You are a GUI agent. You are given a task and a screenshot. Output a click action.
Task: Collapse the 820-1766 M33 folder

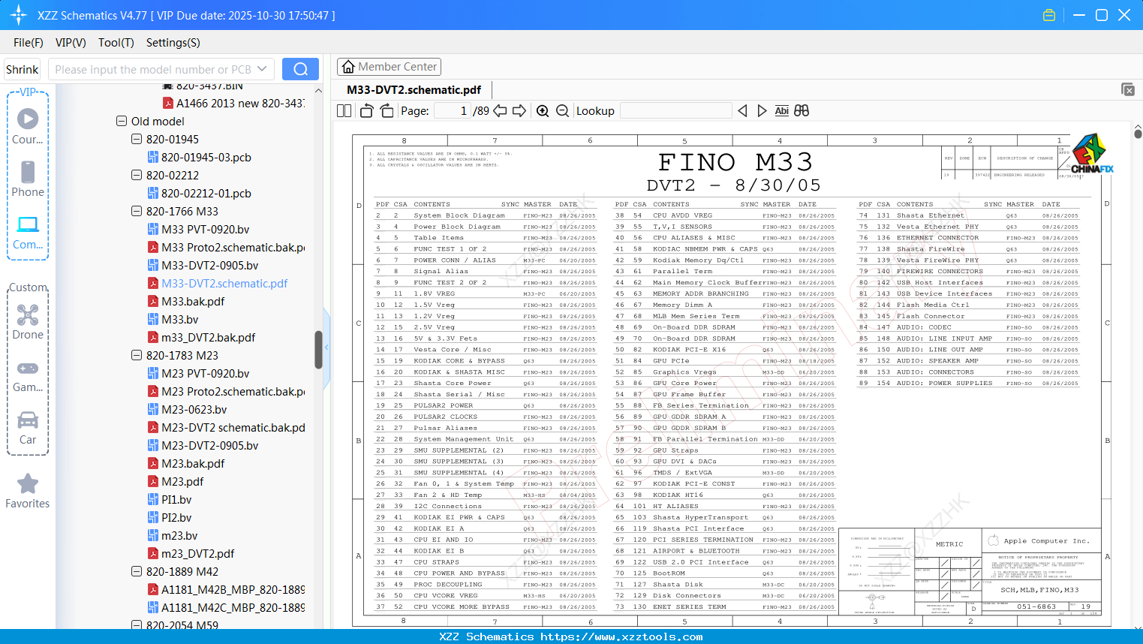coord(137,211)
